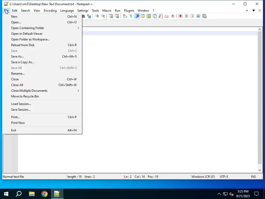The image size is (265, 199).
Task: Open the question mark help menu
Action: click(x=153, y=10)
